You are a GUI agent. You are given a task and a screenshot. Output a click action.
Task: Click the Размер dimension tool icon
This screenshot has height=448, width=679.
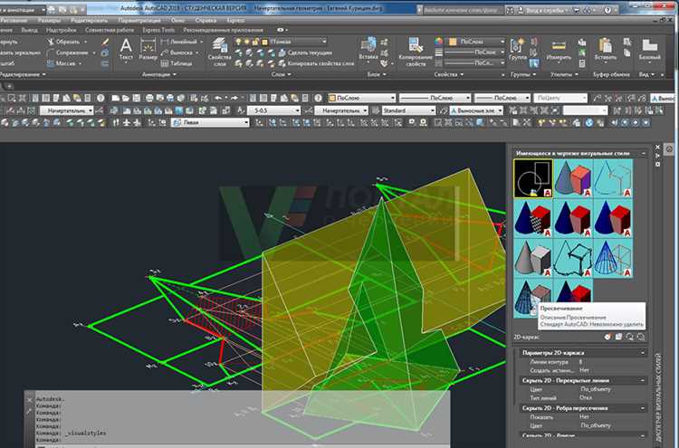[x=148, y=47]
